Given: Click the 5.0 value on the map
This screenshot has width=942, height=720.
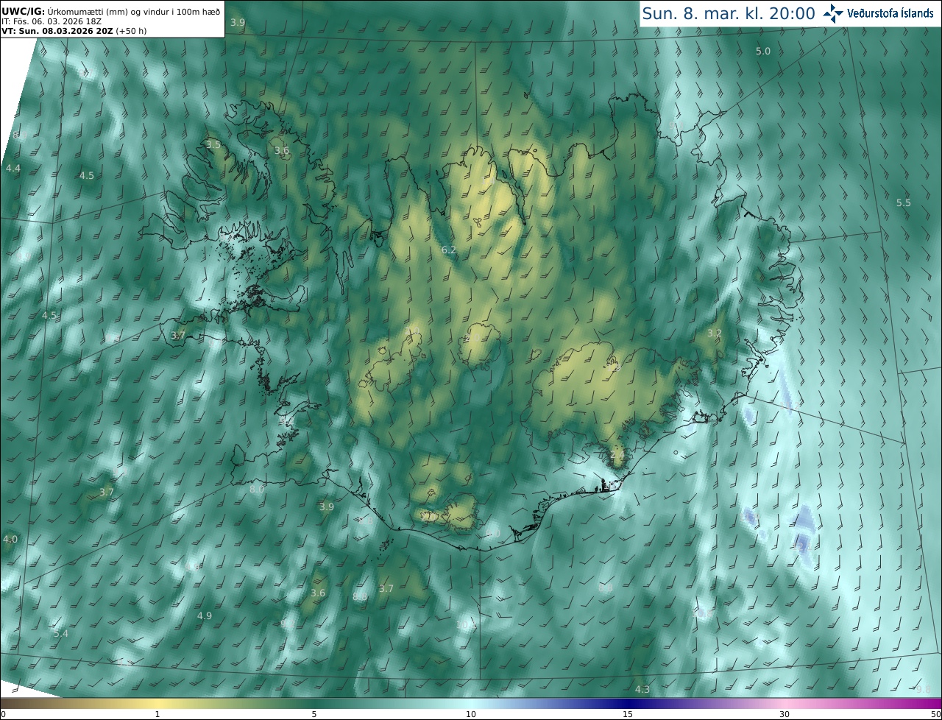Looking at the screenshot, I should tap(763, 51).
